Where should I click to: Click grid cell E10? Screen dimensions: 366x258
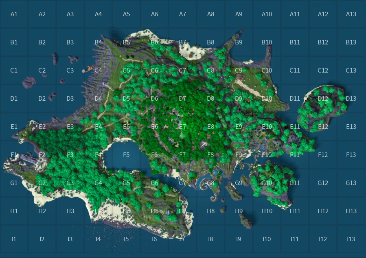click(267, 126)
